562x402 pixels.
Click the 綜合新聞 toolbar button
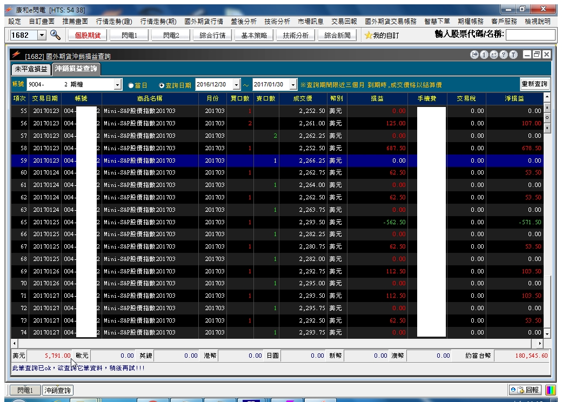(x=337, y=35)
